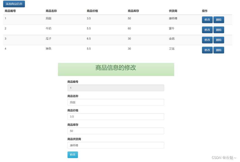
Task: Click 修改 for the 辣条 row
Action: [207, 50]
